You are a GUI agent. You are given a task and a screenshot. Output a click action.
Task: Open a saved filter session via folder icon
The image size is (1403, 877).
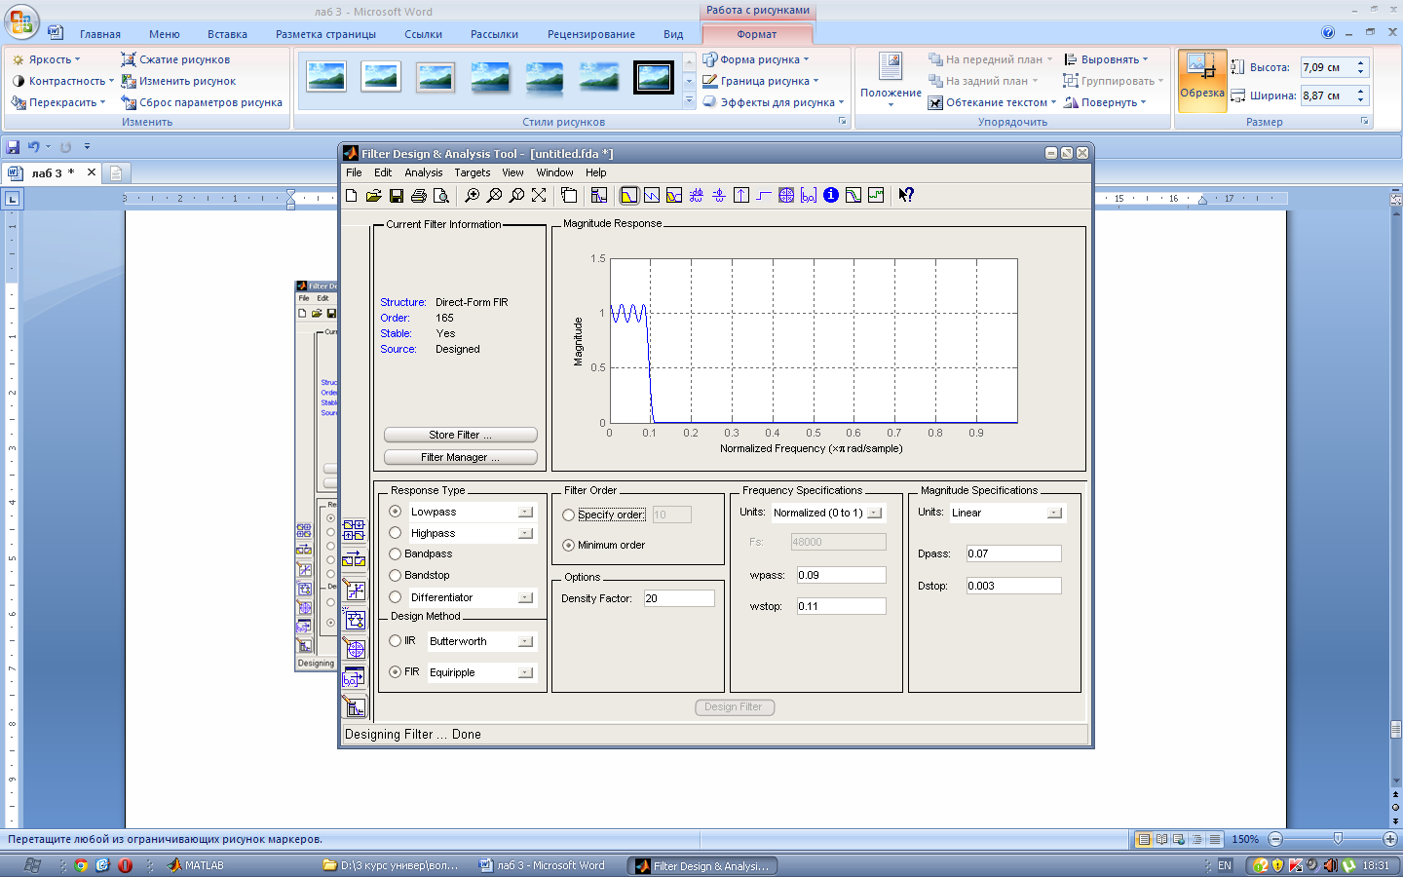[x=373, y=196]
